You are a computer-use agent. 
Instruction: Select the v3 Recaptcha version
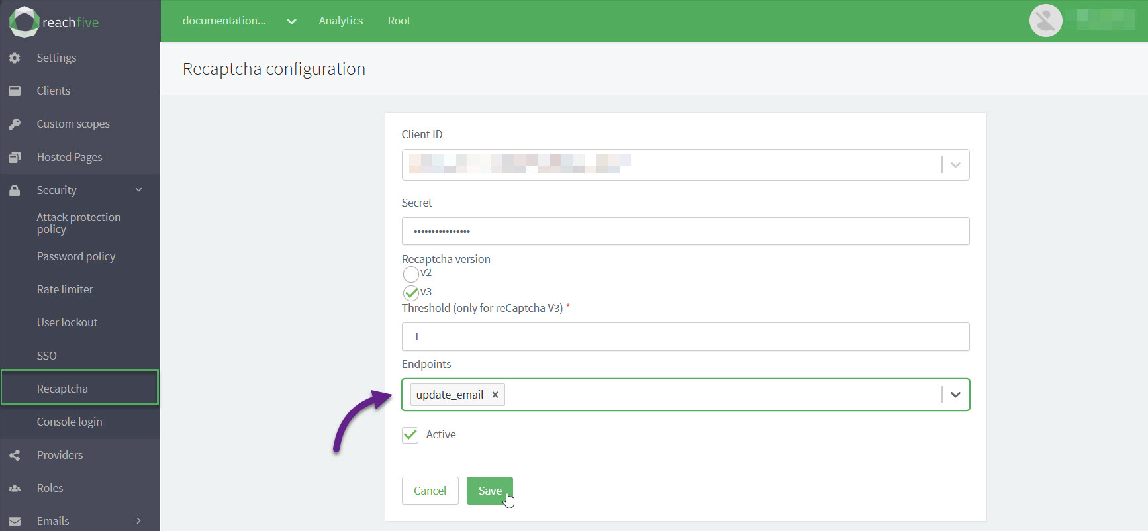coord(410,293)
